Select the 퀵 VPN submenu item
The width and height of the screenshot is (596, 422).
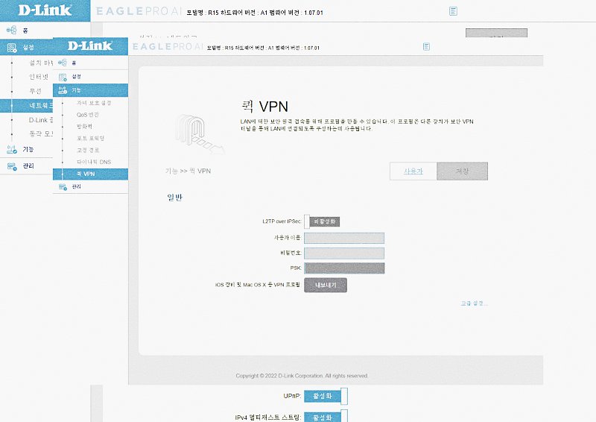(x=90, y=174)
